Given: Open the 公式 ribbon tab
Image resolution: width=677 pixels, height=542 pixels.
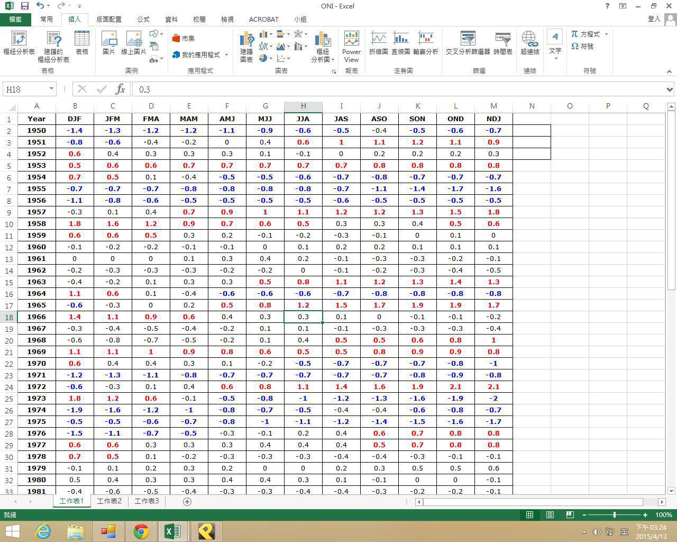Looking at the screenshot, I should pyautogui.click(x=143, y=19).
